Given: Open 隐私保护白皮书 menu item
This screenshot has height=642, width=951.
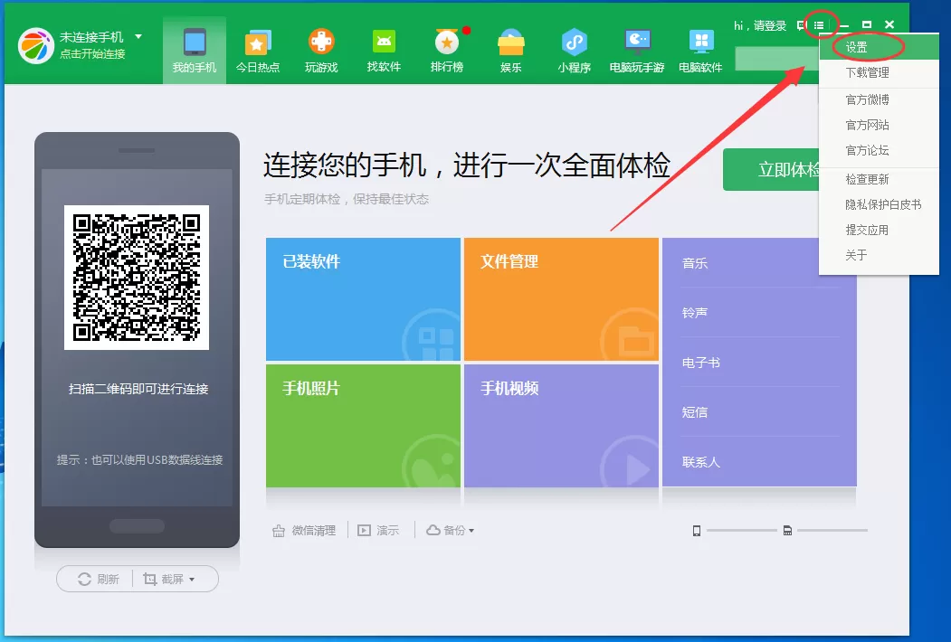Looking at the screenshot, I should [879, 205].
